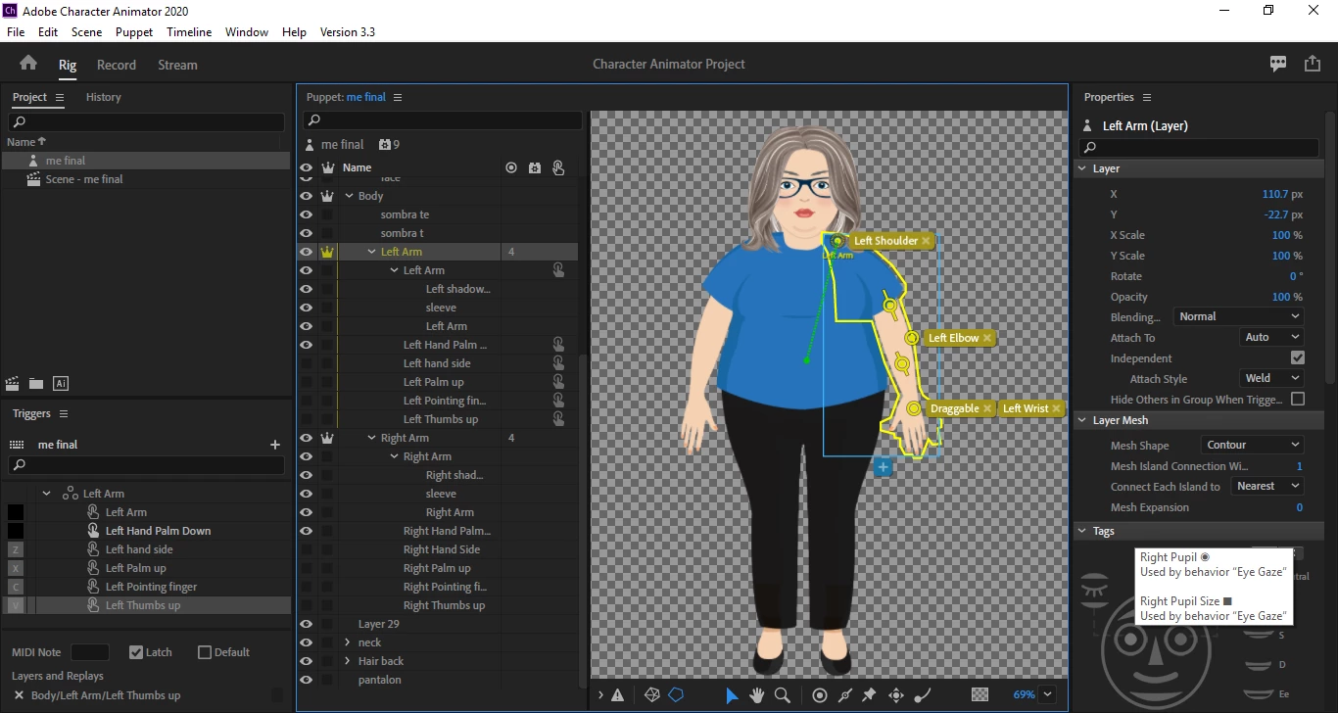Open the Mesh Shape Contour dropdown
The width and height of the screenshot is (1338, 713).
[1252, 445]
